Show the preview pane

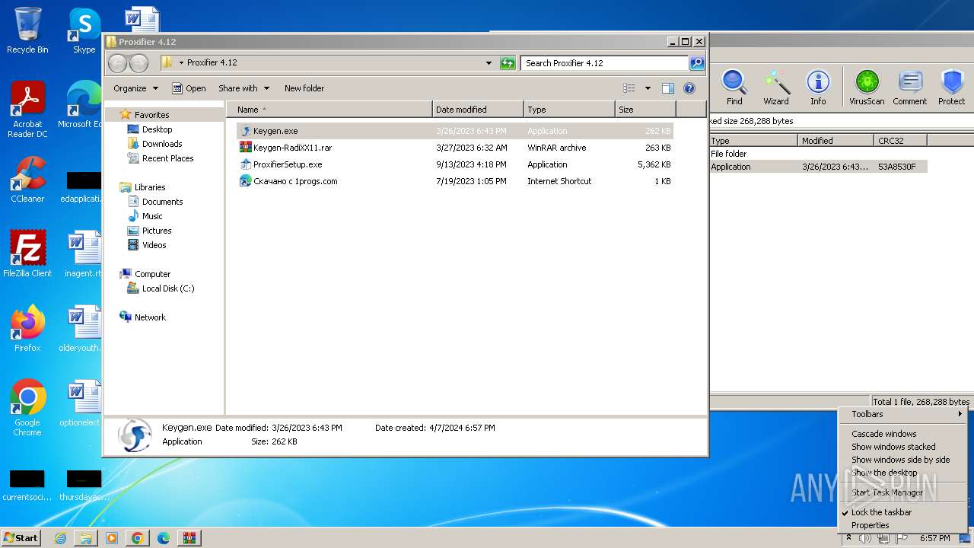667,88
